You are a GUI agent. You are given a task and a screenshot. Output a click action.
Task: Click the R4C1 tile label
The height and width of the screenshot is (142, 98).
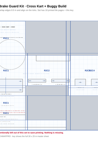6,113
